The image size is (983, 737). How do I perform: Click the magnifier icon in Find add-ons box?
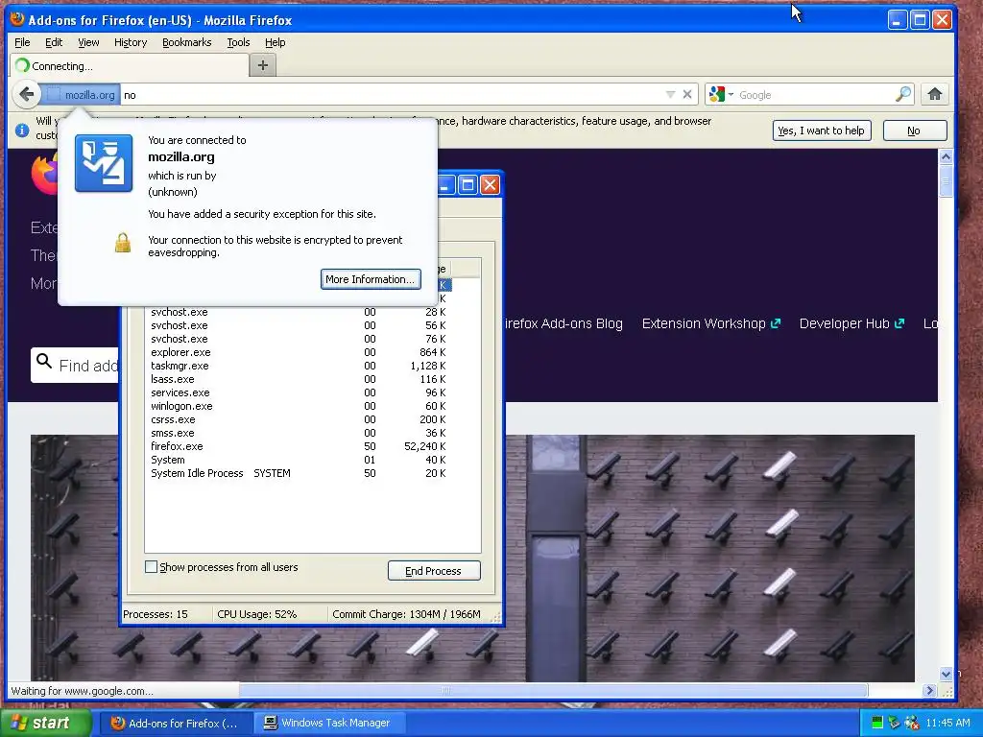coord(44,361)
